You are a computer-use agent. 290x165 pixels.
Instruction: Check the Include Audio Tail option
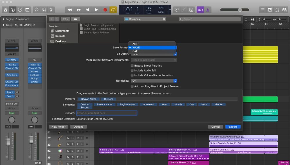click(x=132, y=70)
